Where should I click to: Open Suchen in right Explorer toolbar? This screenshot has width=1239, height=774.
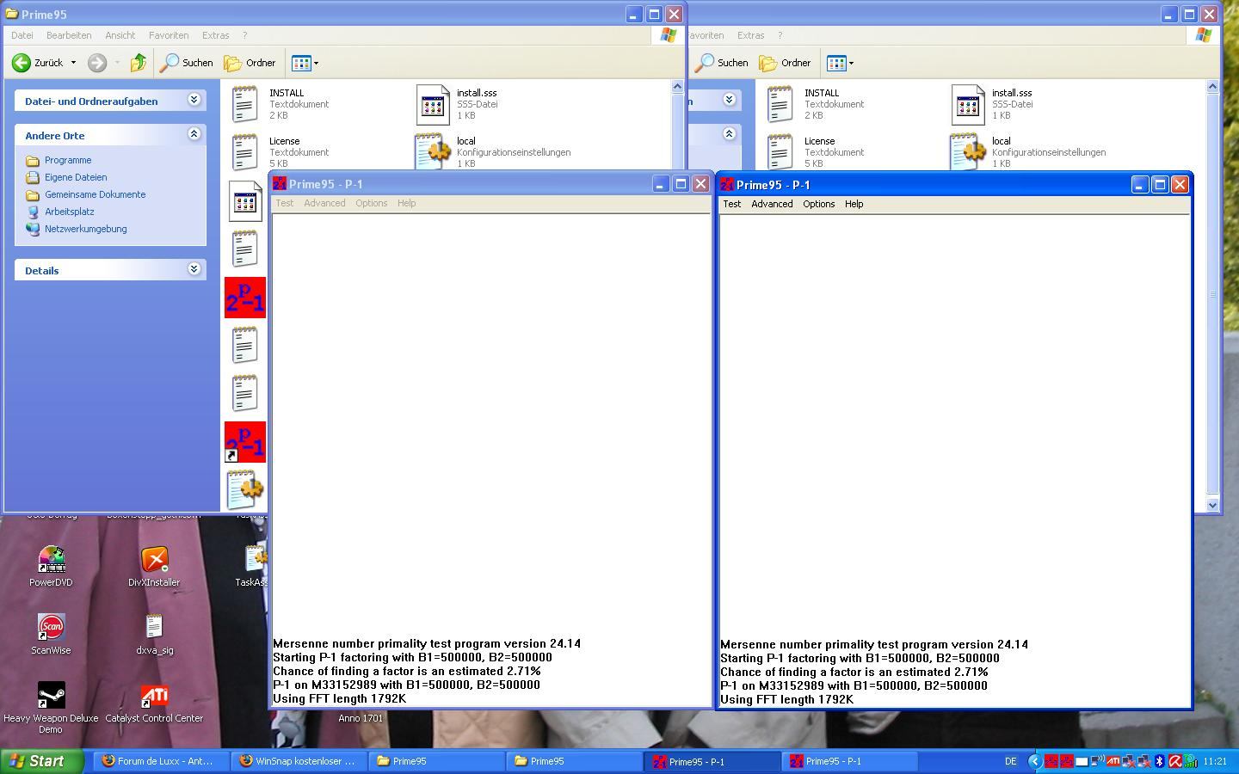pyautogui.click(x=722, y=63)
